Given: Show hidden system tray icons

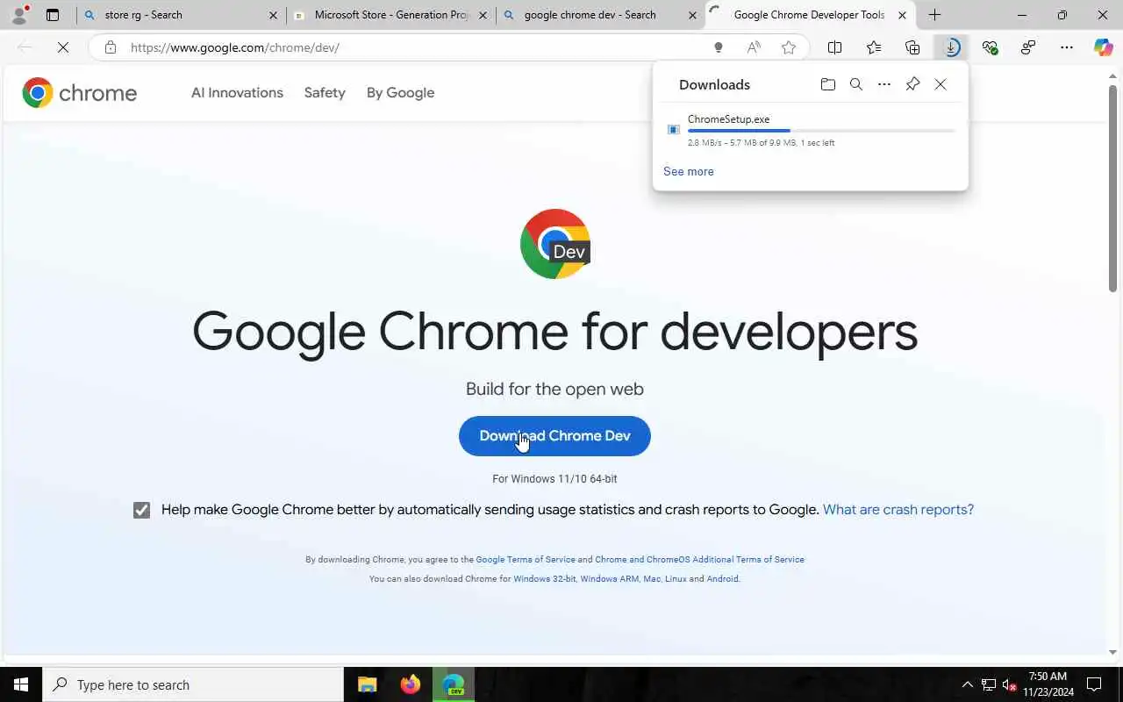Looking at the screenshot, I should click(x=967, y=684).
